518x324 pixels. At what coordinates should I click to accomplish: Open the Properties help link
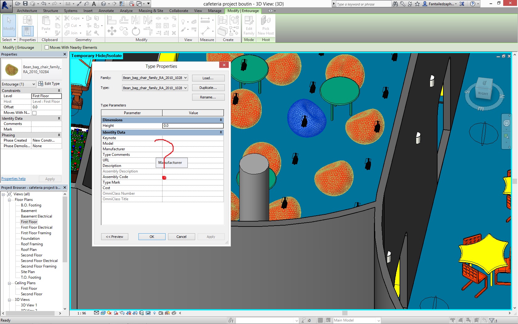coord(14,179)
